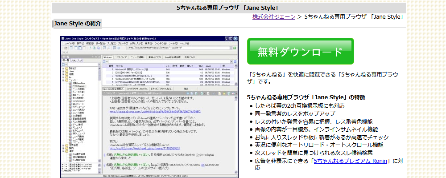
Task: Click the heading 「Jane Style」の特徴
Action: coord(306,97)
